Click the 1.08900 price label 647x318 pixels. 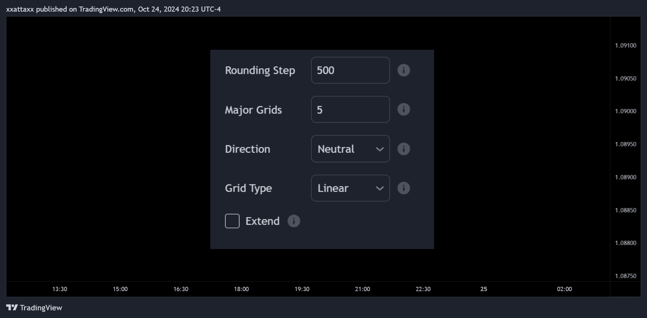click(x=626, y=177)
